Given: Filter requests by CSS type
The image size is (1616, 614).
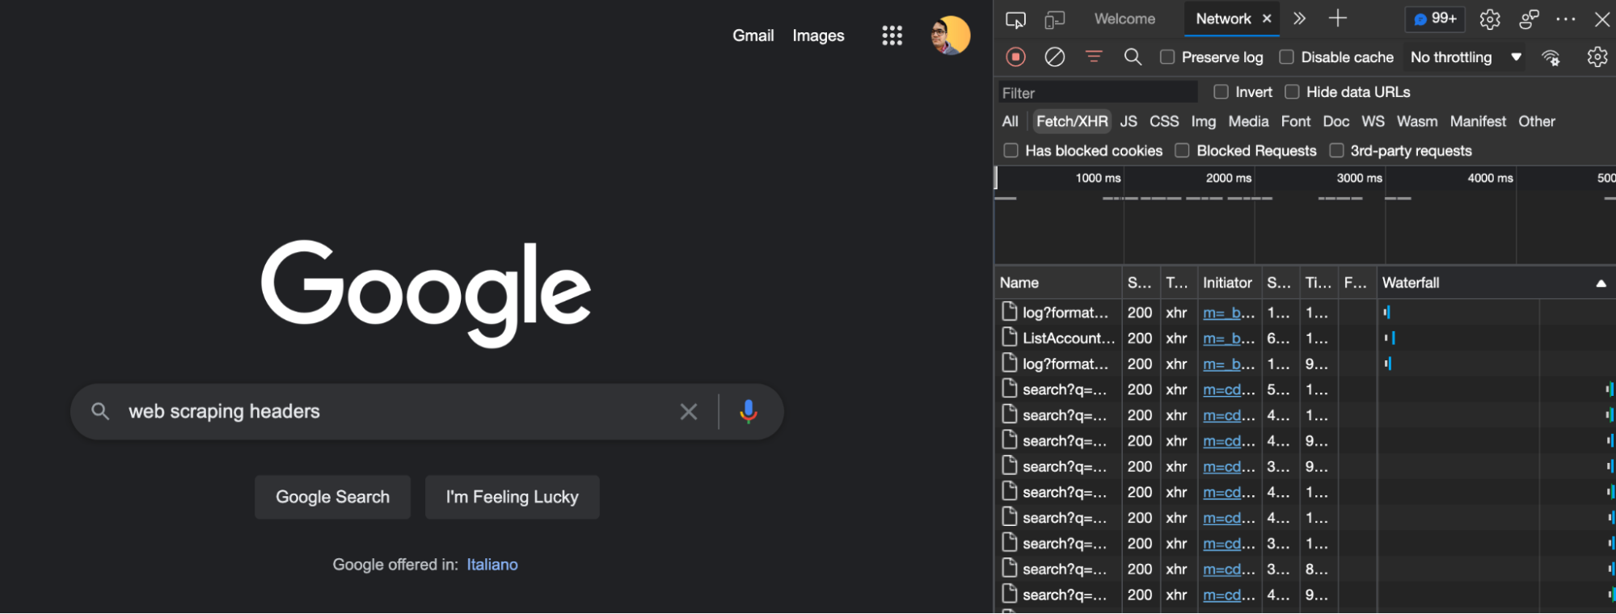Looking at the screenshot, I should coord(1164,122).
